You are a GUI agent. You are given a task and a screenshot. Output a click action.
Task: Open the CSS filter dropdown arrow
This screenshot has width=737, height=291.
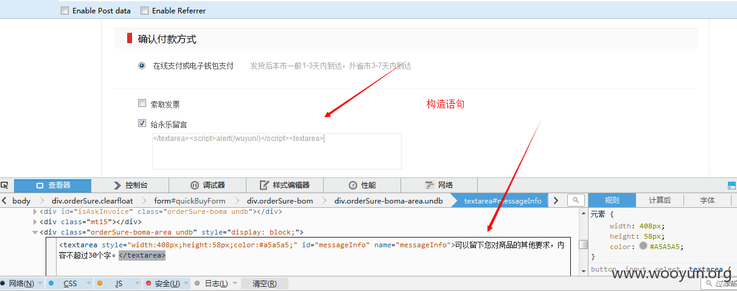[x=89, y=284]
